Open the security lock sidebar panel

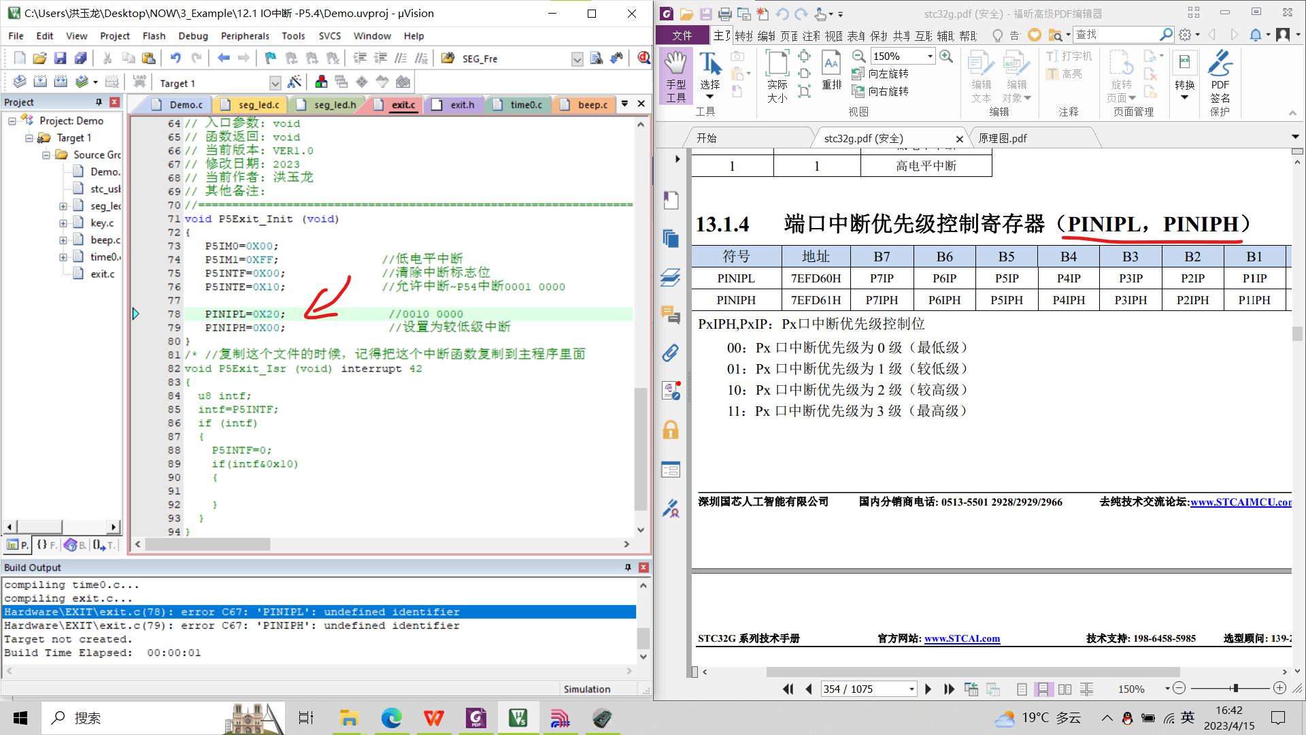tap(670, 430)
